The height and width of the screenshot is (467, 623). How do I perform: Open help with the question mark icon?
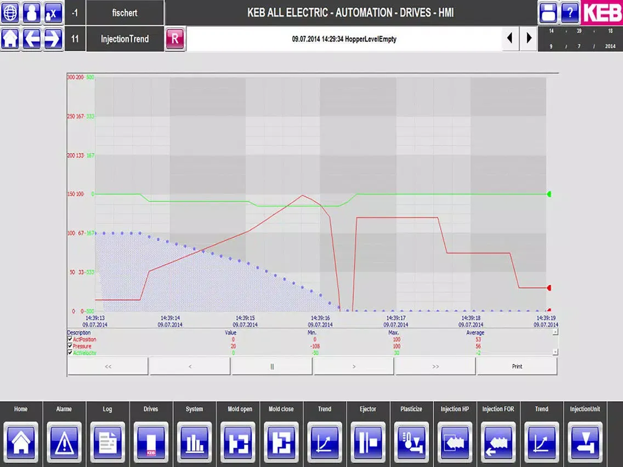click(x=569, y=13)
